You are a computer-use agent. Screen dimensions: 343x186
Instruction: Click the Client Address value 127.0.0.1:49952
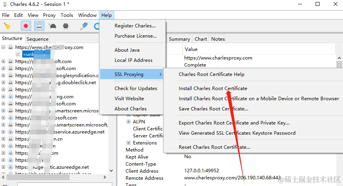click(x=201, y=170)
